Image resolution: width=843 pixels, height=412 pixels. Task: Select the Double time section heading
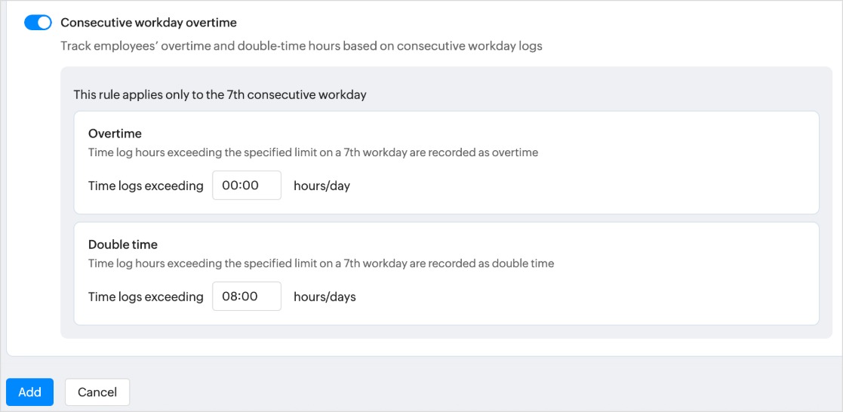pyautogui.click(x=123, y=244)
